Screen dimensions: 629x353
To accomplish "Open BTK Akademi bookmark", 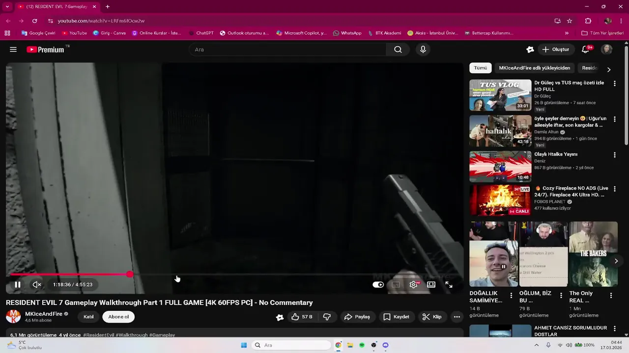I will [384, 33].
